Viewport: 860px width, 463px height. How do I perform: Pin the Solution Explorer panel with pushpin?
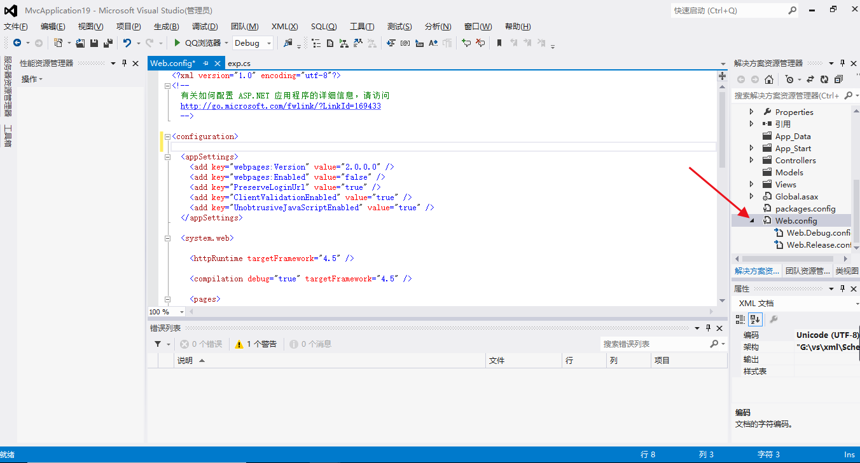(x=842, y=63)
